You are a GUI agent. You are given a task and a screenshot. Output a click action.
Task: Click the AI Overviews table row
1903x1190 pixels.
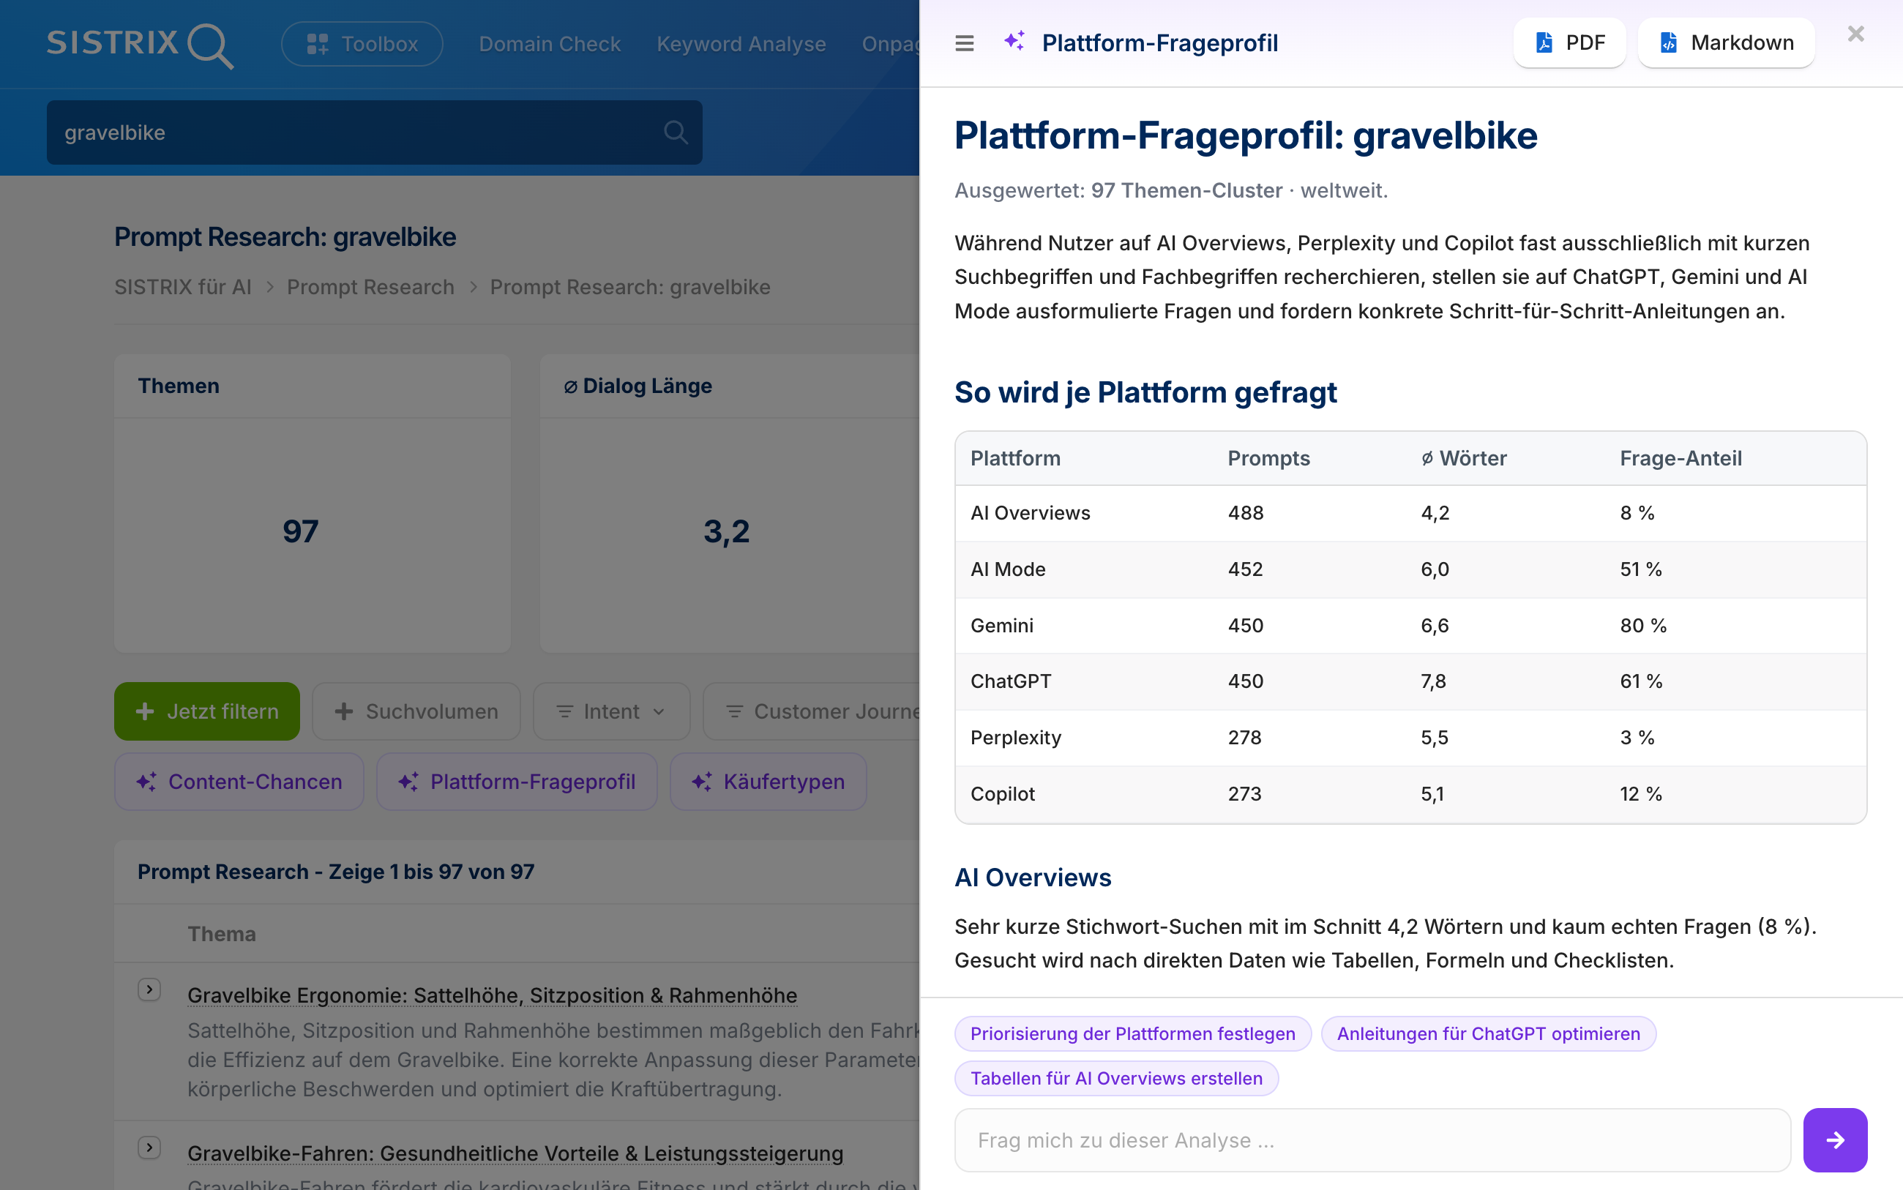pos(1410,513)
